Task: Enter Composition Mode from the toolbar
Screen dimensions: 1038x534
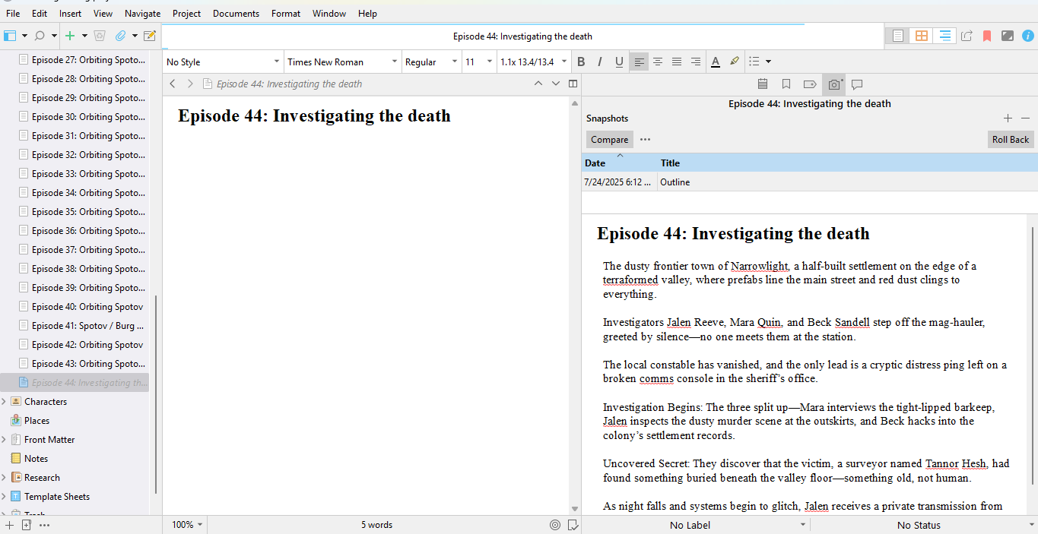Action: tap(1008, 36)
